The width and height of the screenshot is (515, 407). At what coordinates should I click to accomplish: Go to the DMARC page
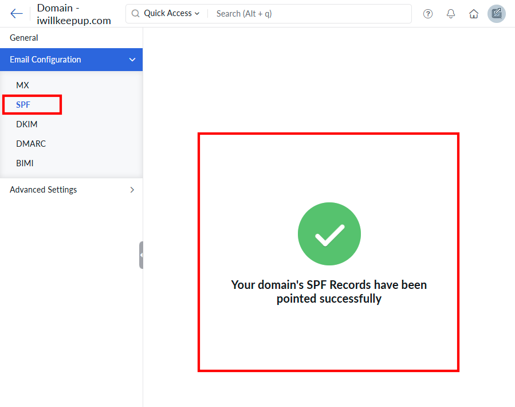click(x=31, y=144)
